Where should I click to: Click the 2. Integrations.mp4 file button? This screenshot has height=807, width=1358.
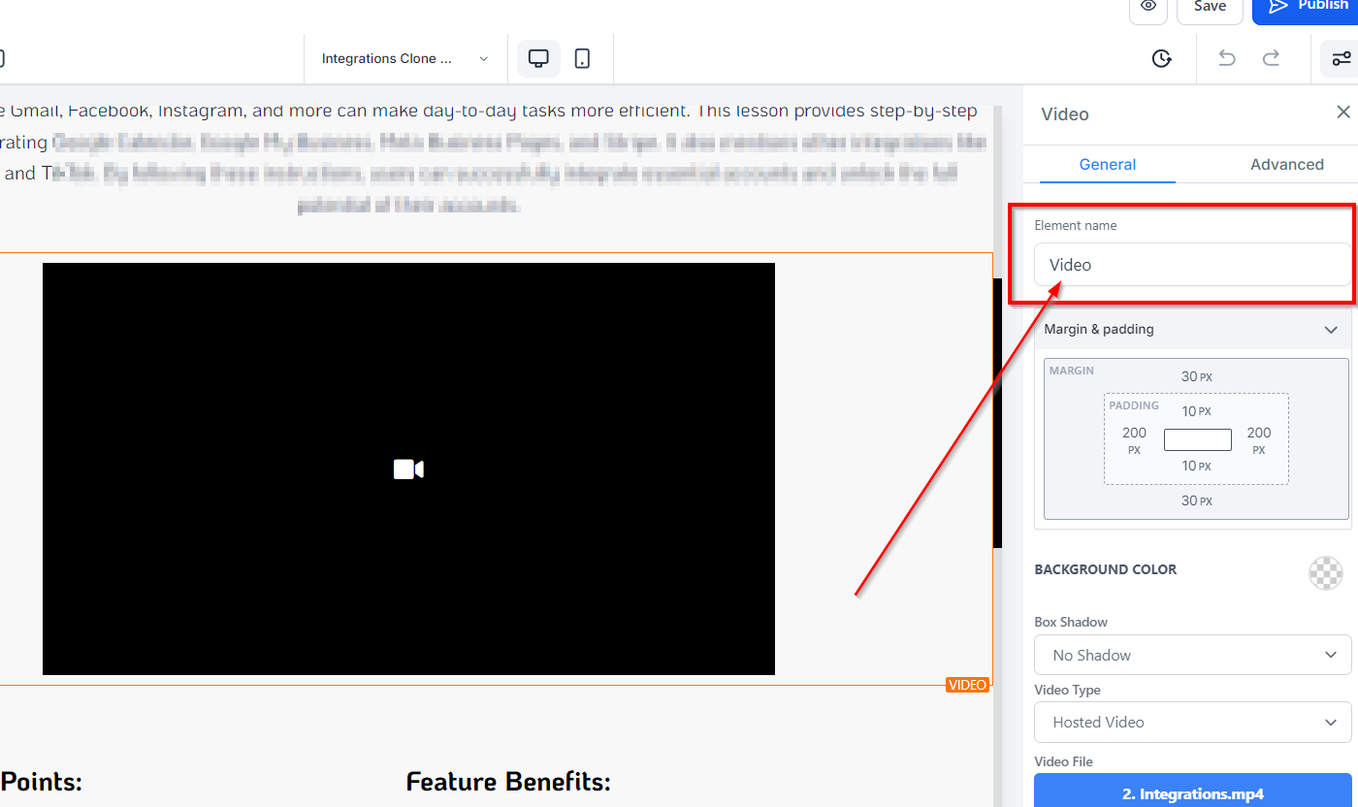(x=1192, y=792)
